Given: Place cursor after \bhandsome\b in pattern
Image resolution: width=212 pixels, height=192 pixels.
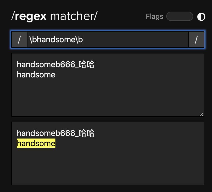Looking at the screenshot, I should [83, 39].
